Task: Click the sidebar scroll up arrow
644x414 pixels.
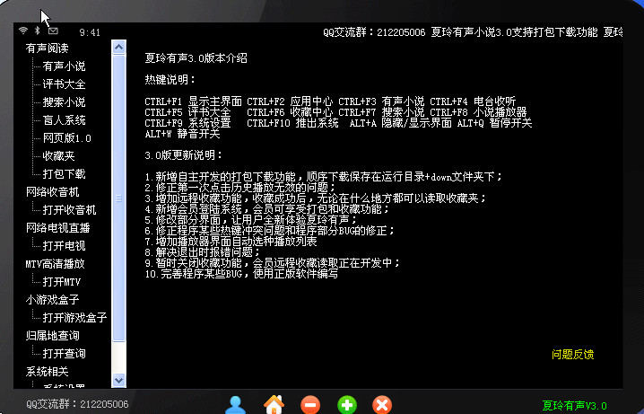Action: coord(118,48)
